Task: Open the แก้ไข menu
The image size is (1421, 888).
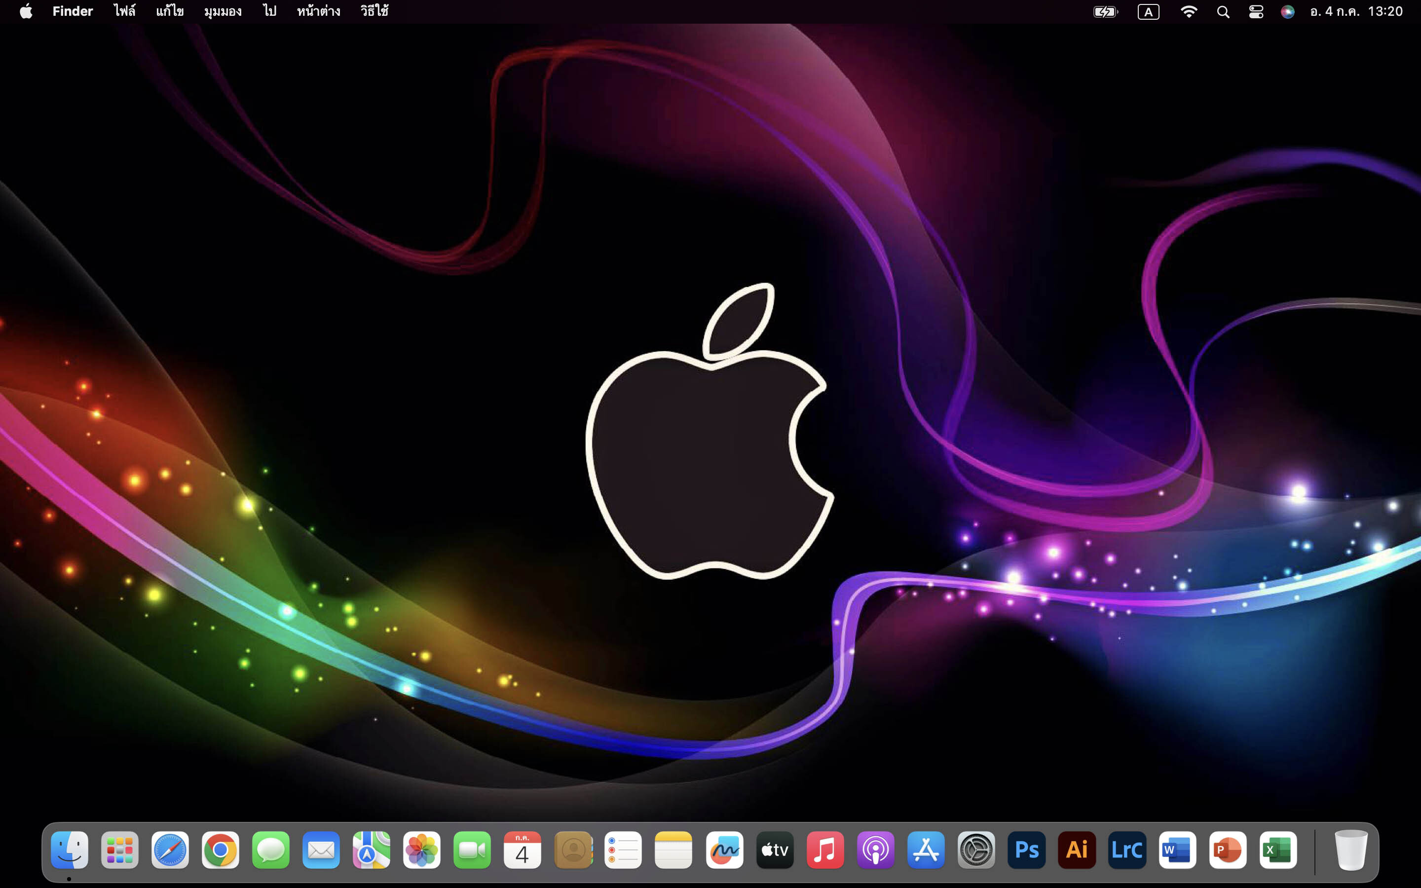Action: pos(170,11)
